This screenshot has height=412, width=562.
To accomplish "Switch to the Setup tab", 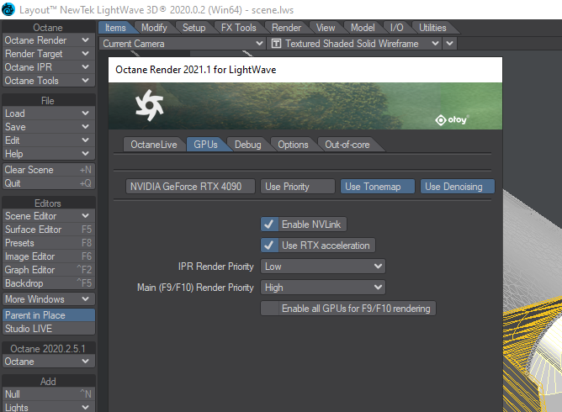I will (194, 28).
